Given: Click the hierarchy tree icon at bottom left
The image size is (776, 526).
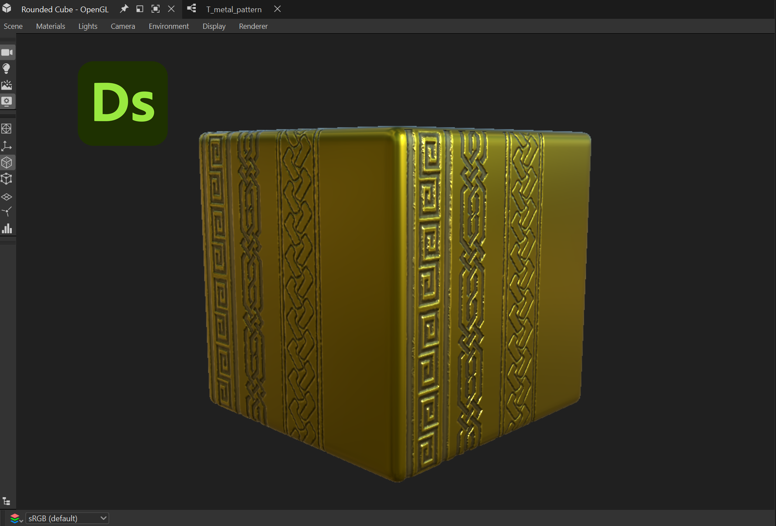Looking at the screenshot, I should click(x=7, y=501).
